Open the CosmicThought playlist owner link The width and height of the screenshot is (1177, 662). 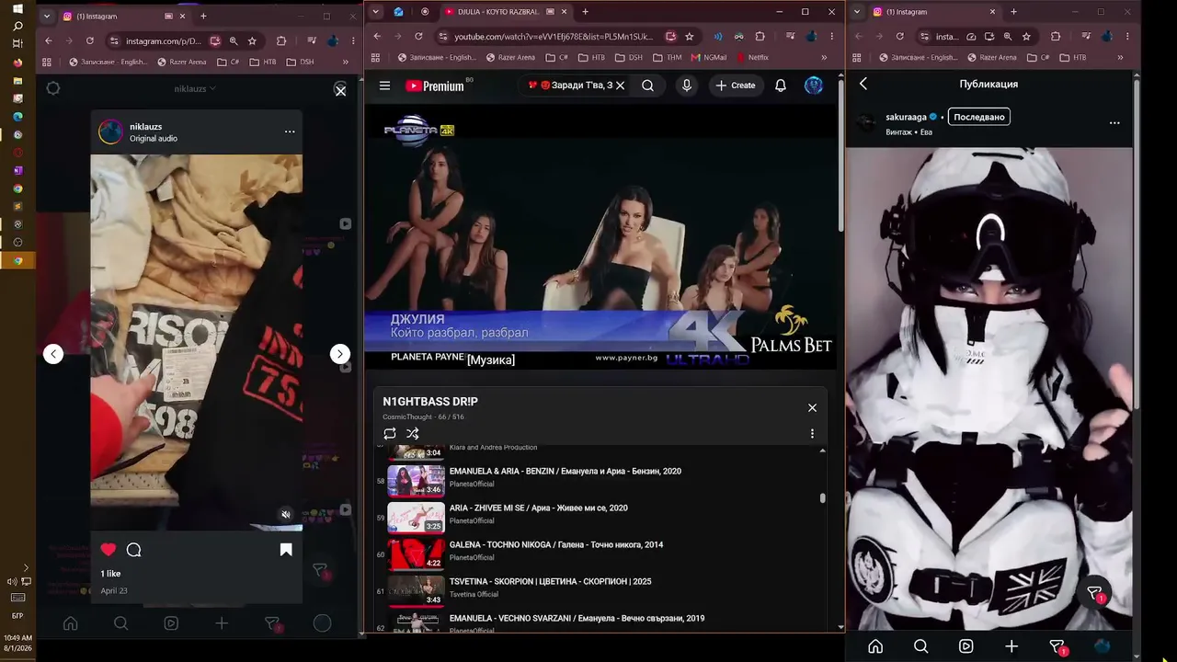[408, 417]
